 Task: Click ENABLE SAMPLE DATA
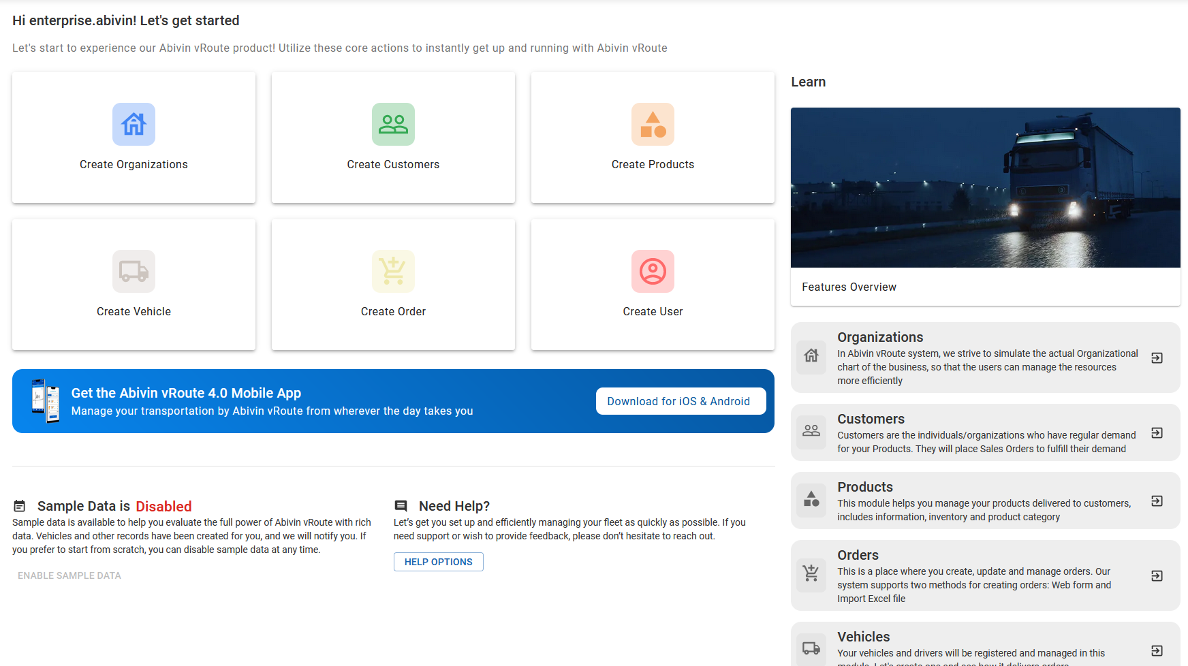point(69,575)
